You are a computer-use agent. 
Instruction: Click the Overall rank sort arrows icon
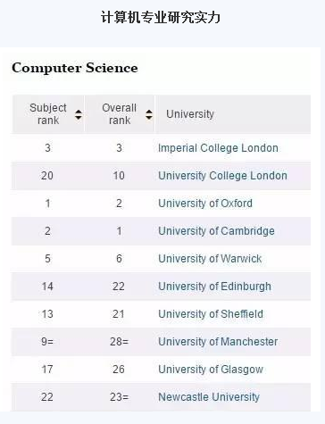coord(149,114)
